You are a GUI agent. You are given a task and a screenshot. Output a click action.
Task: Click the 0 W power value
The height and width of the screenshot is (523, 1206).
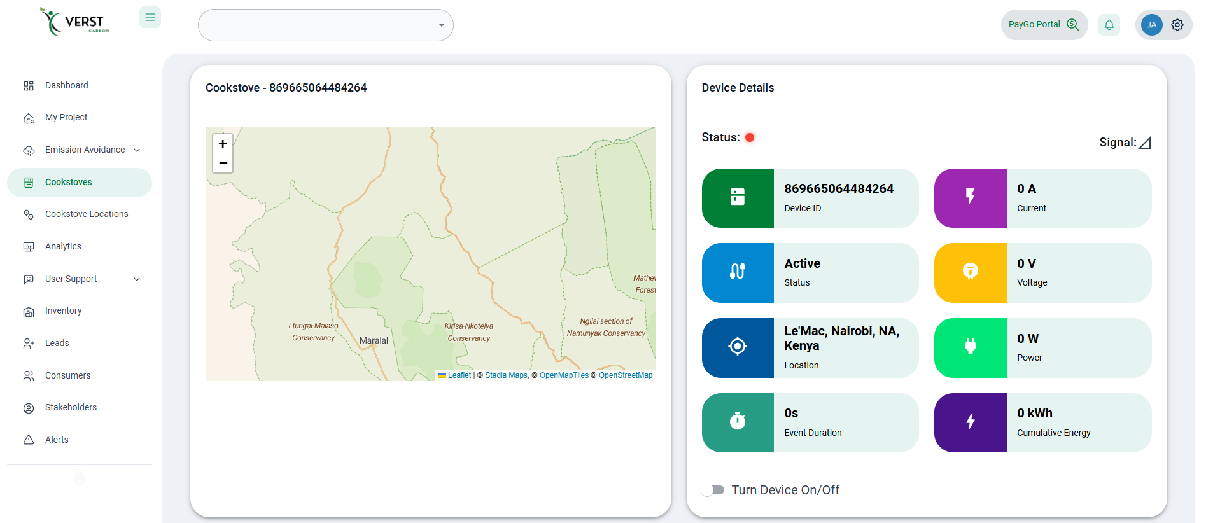tap(1028, 339)
